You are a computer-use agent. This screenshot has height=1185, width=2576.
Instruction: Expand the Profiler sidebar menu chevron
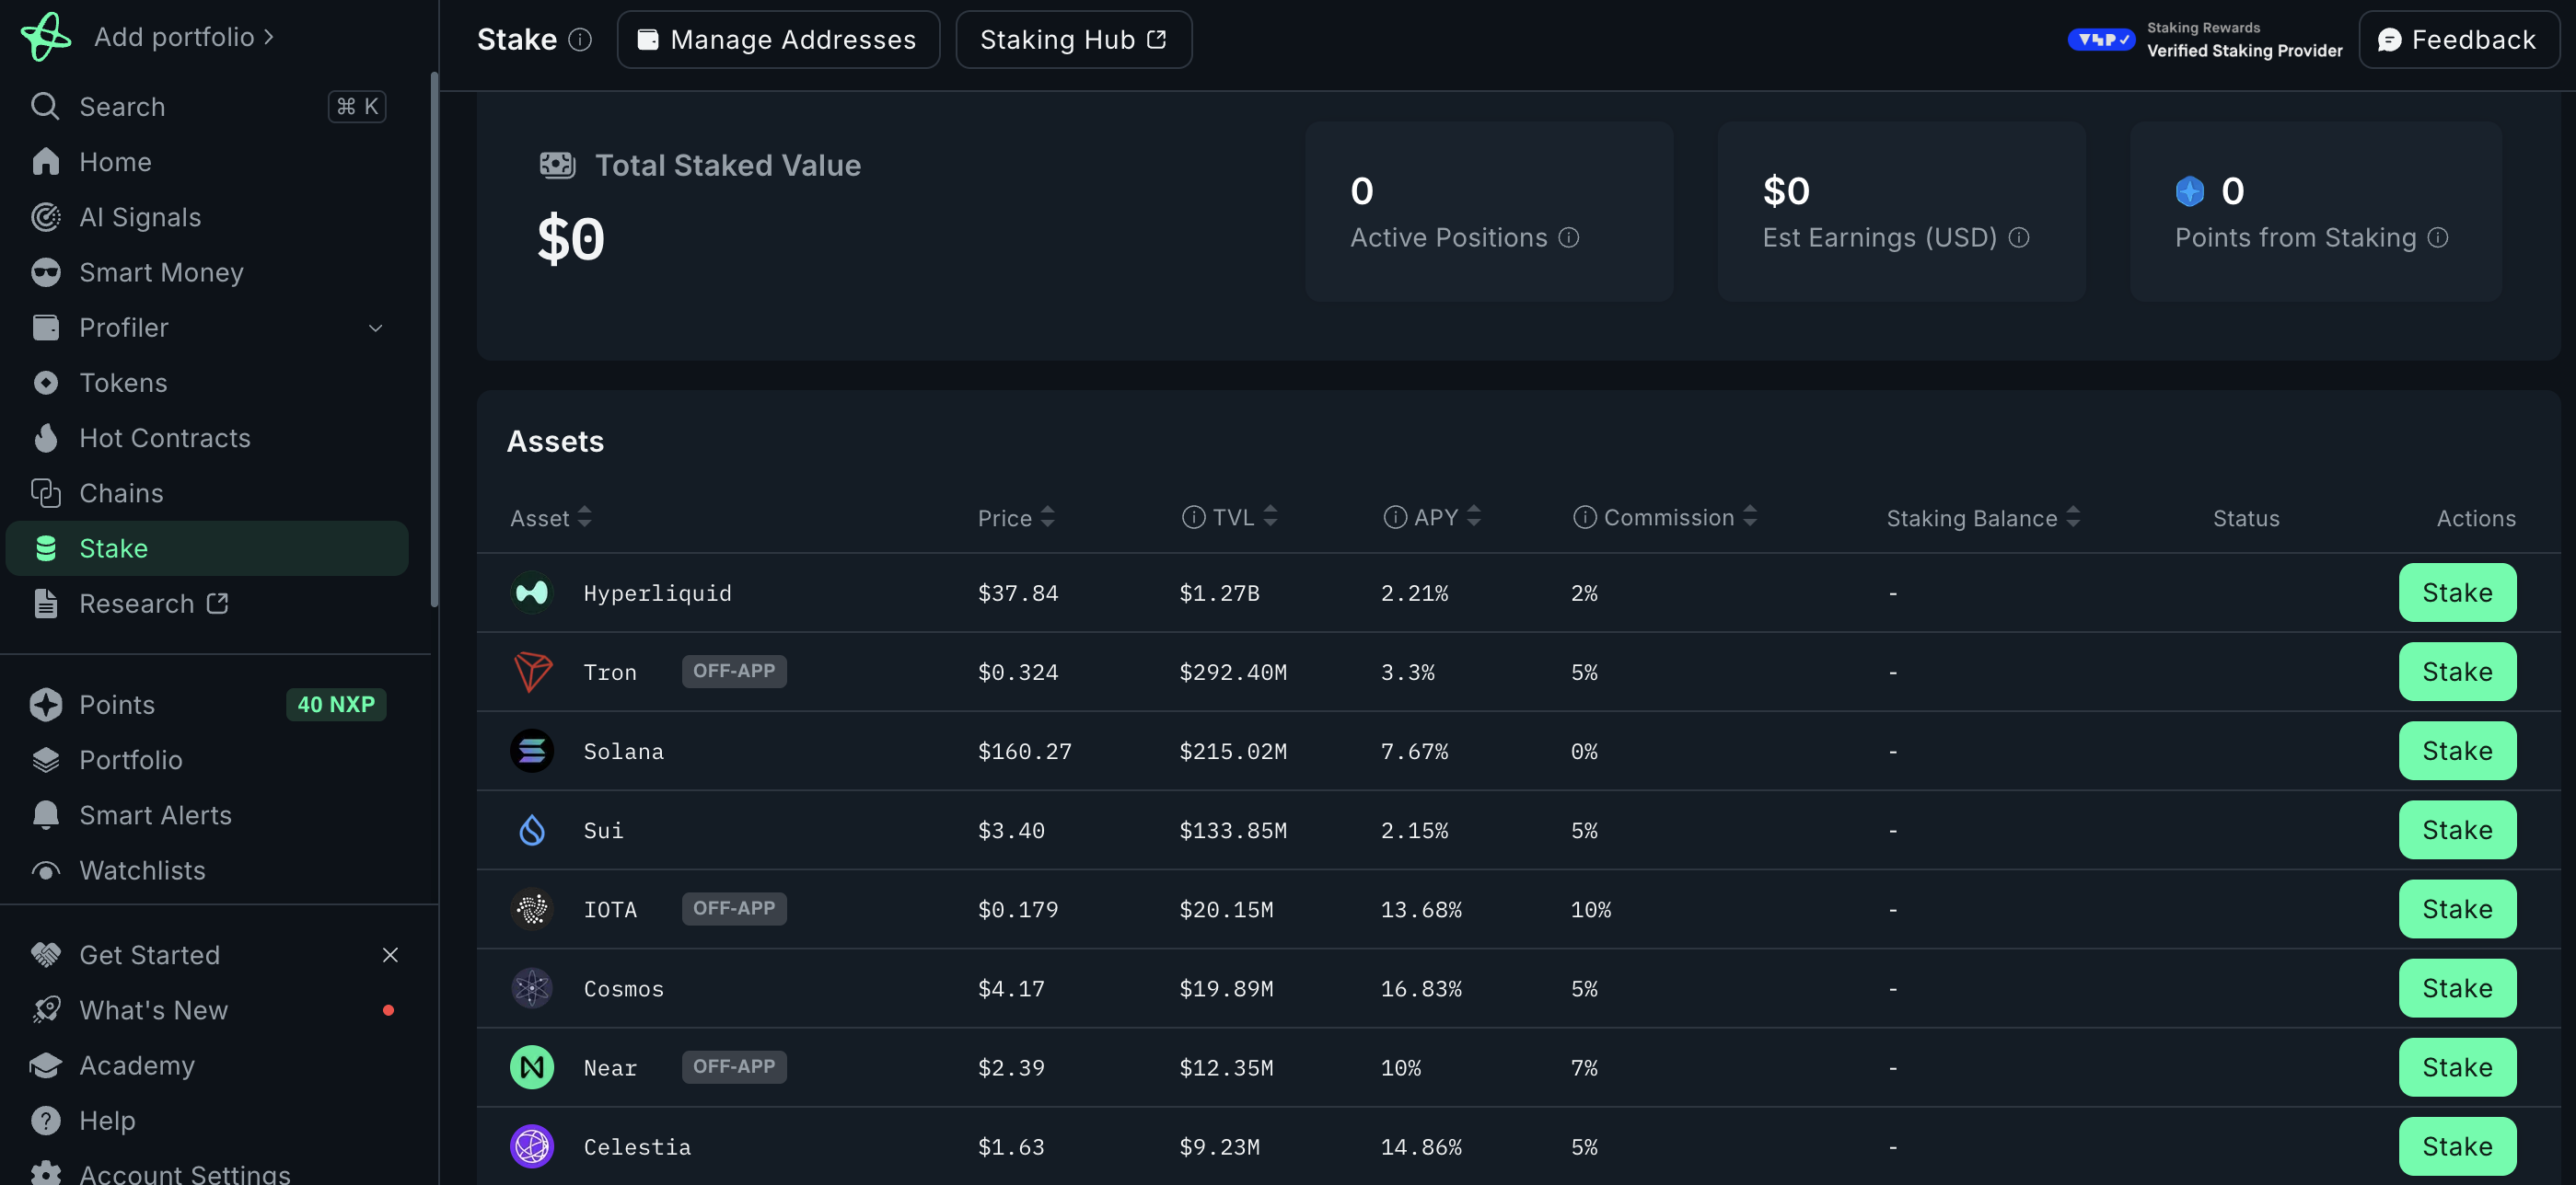pos(375,328)
